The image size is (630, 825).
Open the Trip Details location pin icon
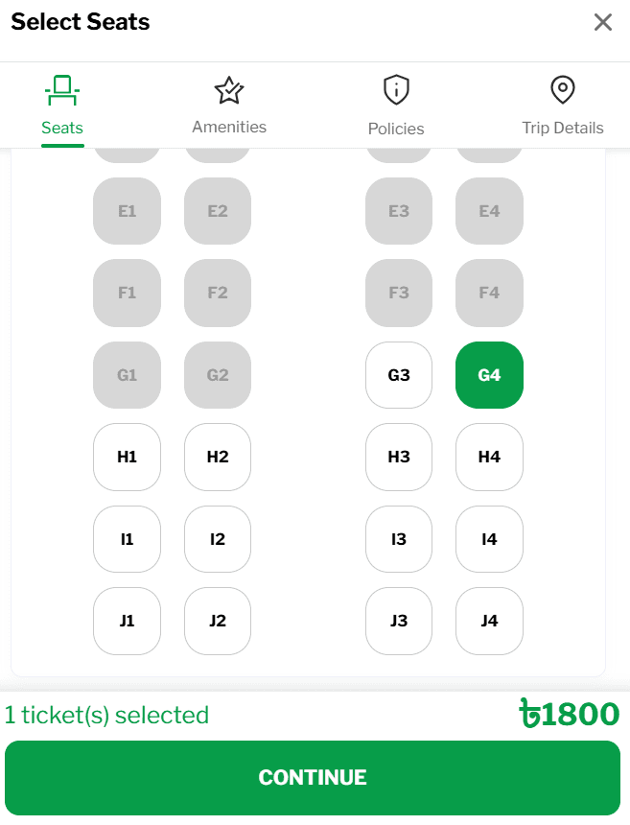pyautogui.click(x=563, y=89)
